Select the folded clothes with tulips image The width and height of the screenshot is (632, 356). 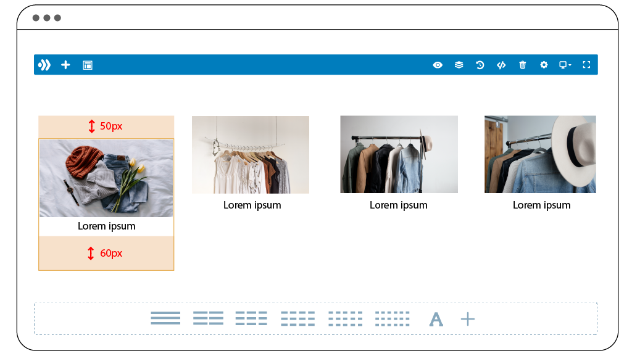[106, 178]
